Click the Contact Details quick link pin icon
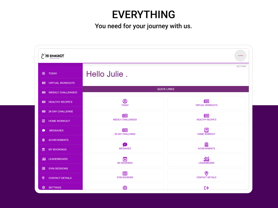 click(x=206, y=173)
